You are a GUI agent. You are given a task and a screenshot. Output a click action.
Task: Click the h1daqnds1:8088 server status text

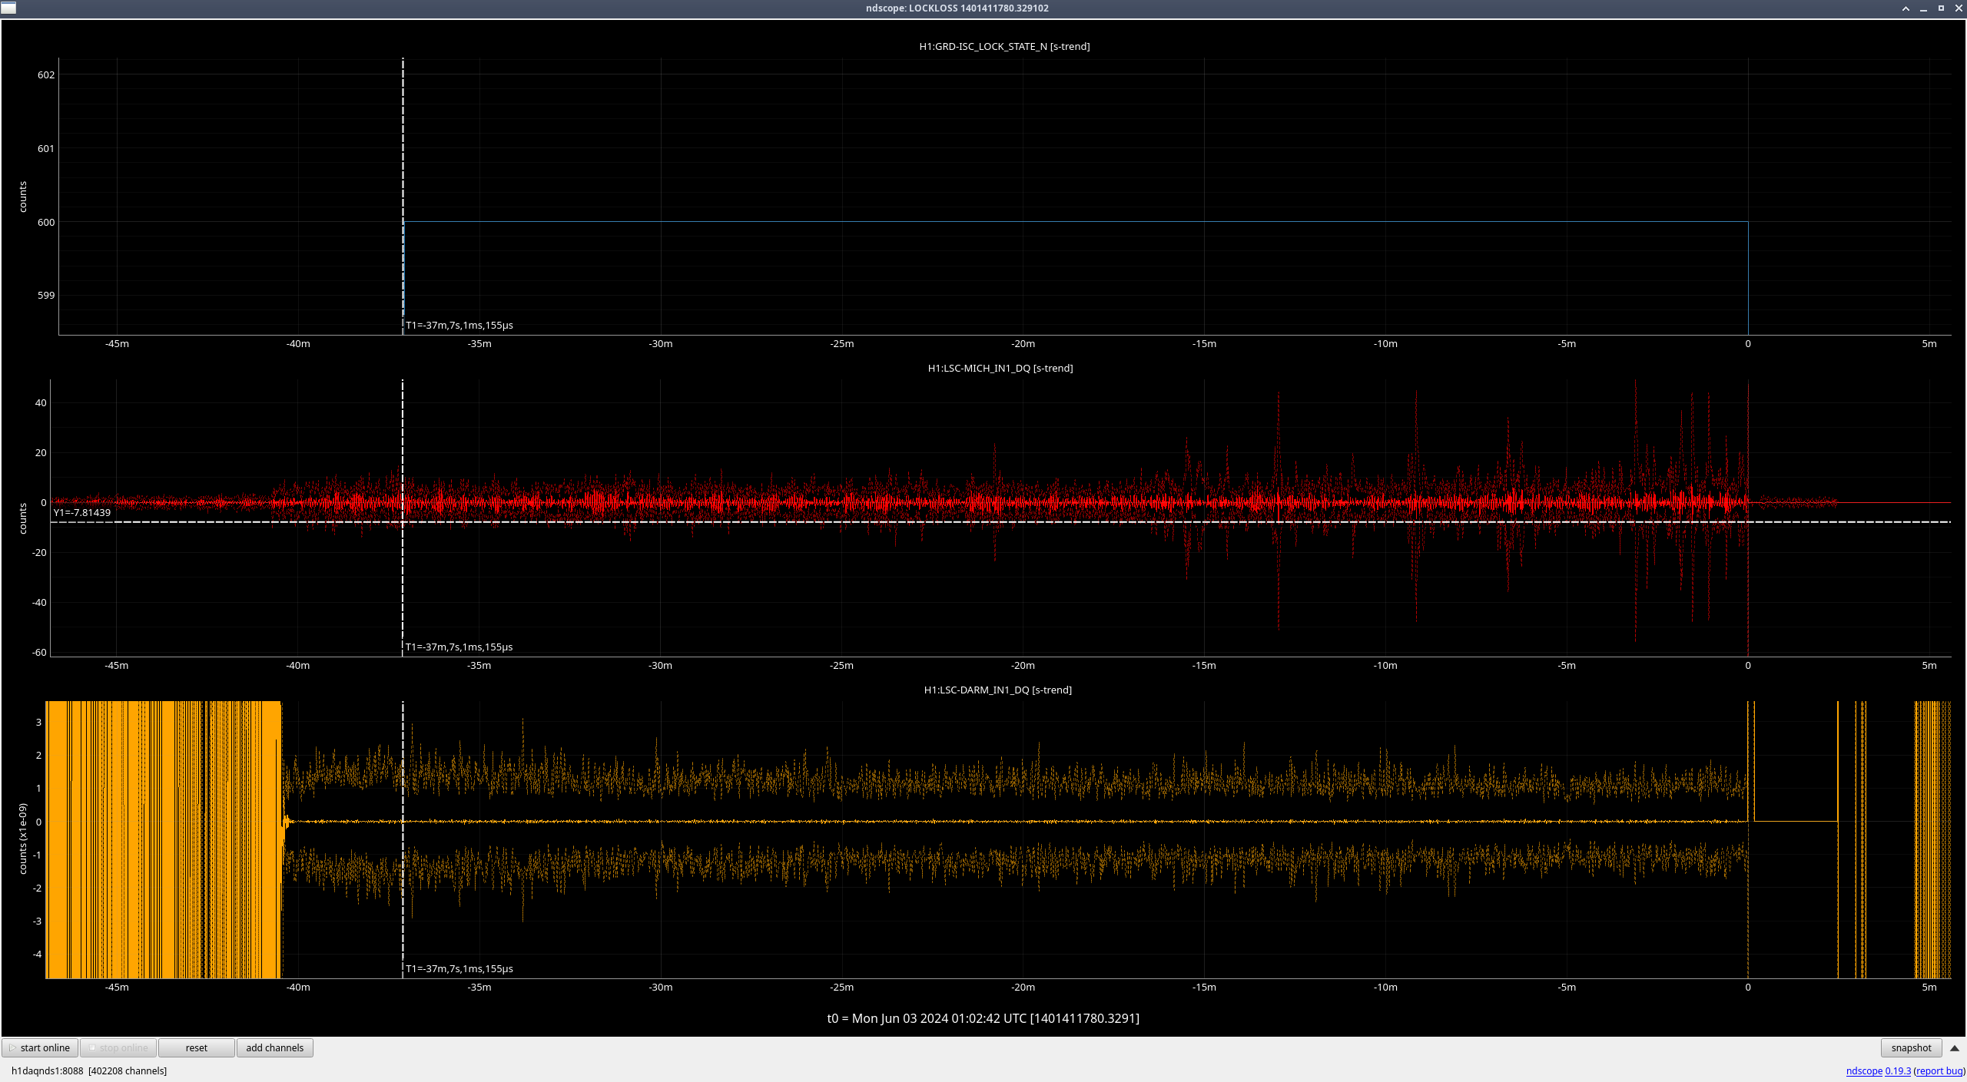pyautogui.click(x=48, y=1070)
